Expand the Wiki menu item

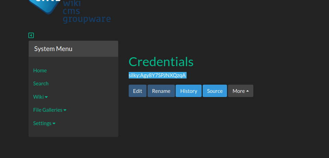tap(38, 97)
